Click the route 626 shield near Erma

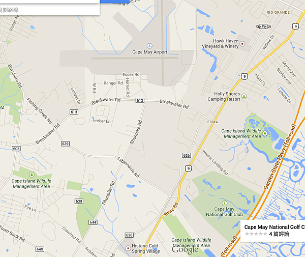pos(187,155)
